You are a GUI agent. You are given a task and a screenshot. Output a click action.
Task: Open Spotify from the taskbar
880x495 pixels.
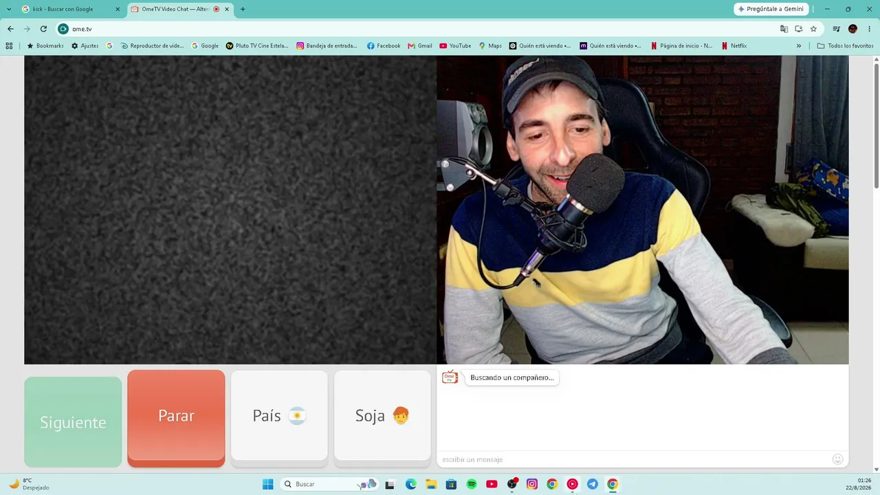click(x=472, y=484)
